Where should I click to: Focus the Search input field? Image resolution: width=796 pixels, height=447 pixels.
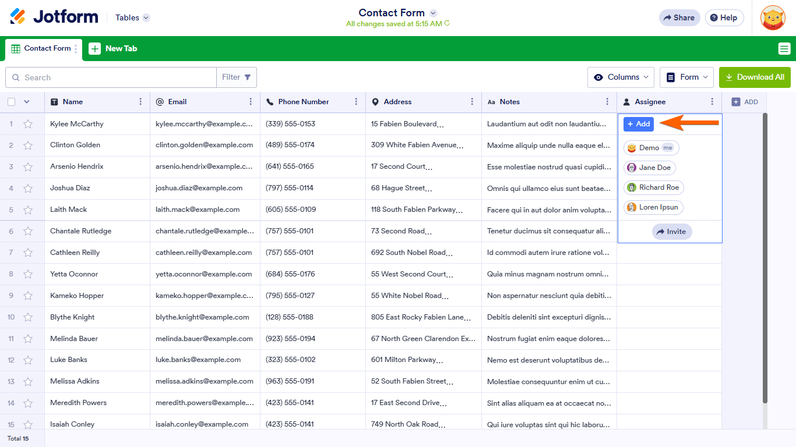(x=111, y=77)
